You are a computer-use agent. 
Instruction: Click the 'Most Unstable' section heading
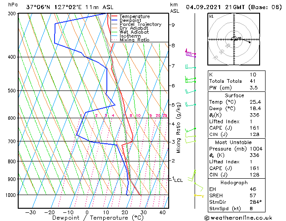click(x=233, y=142)
